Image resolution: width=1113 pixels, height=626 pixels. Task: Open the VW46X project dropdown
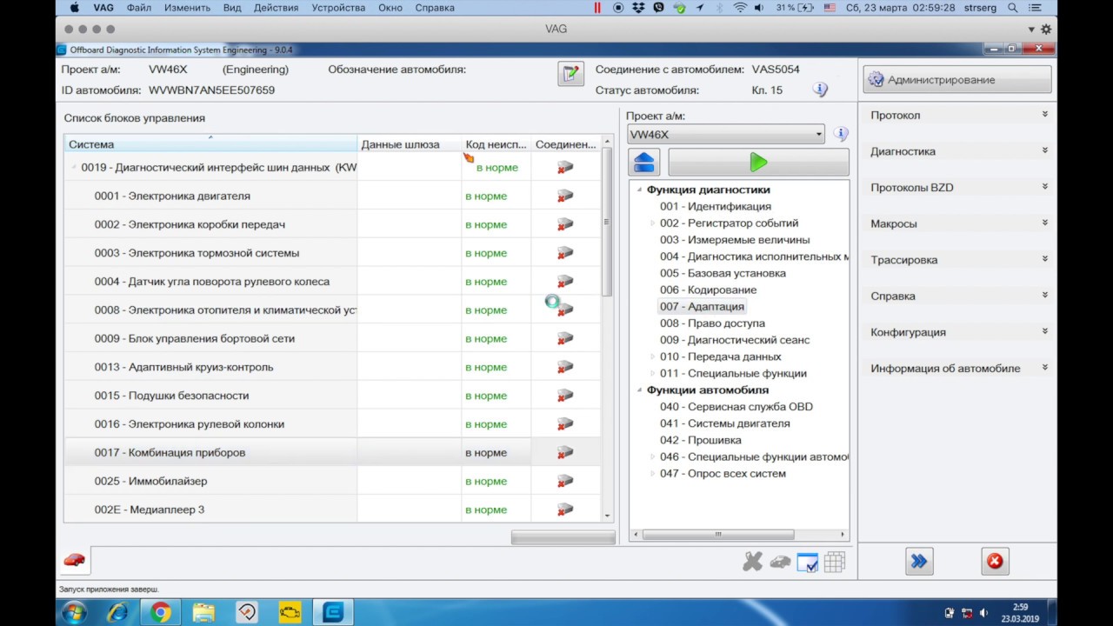coord(726,134)
